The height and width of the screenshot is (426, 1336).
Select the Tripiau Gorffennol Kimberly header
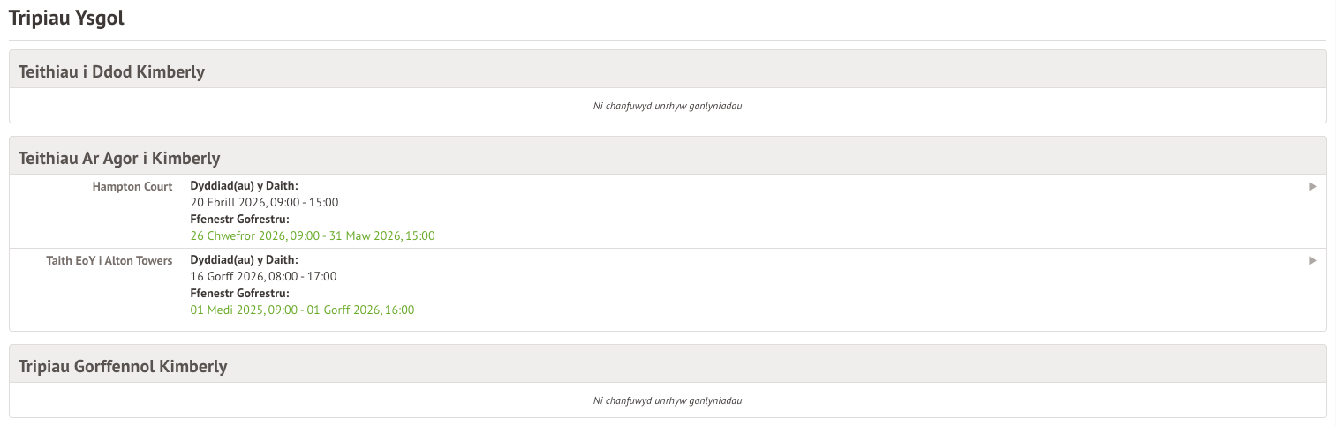(123, 366)
